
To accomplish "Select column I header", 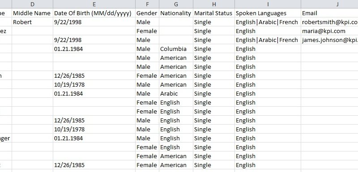I will pyautogui.click(x=268, y=4).
